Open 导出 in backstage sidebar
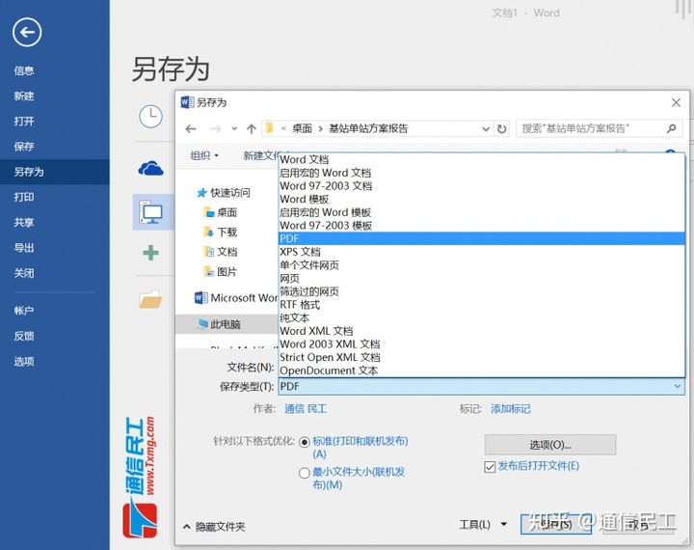This screenshot has height=550, width=694. click(x=24, y=247)
